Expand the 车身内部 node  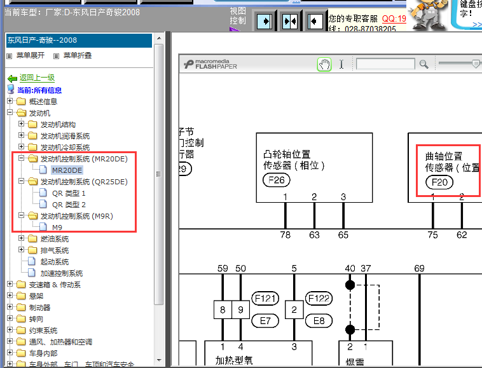pyautogui.click(x=10, y=353)
